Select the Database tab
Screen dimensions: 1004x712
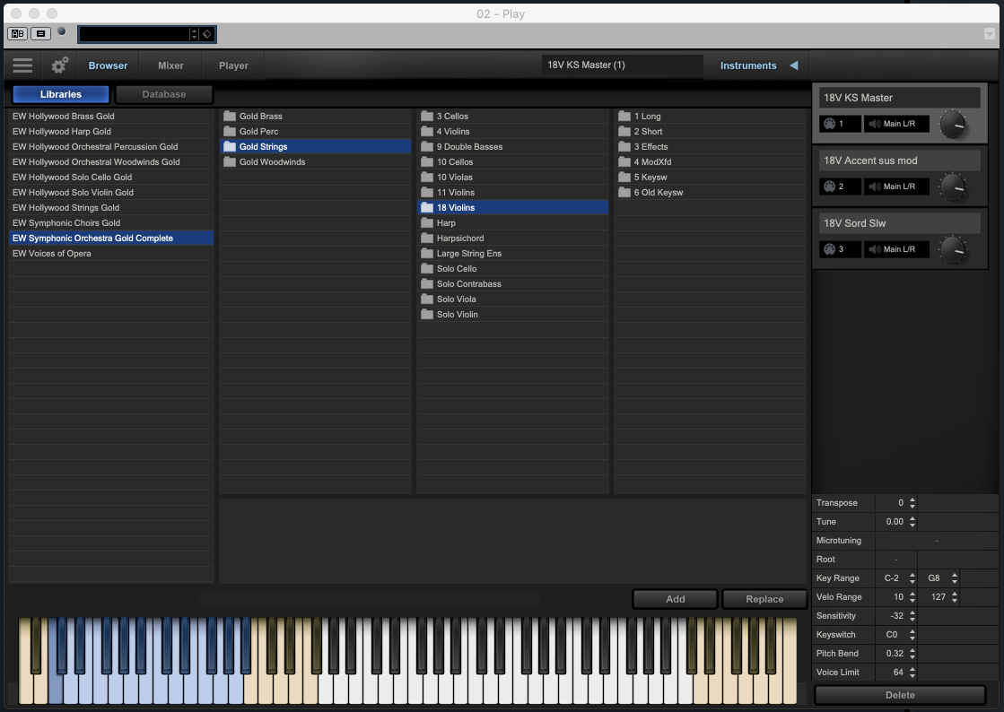point(164,94)
